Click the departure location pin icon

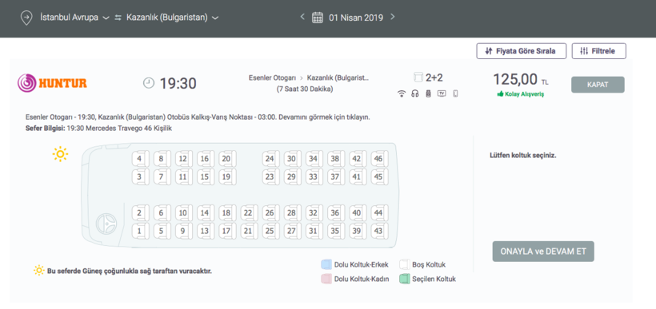[x=26, y=18]
